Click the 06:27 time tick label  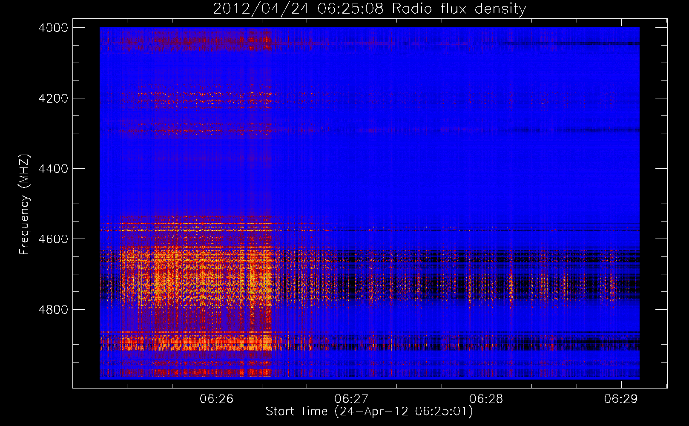[x=351, y=399]
